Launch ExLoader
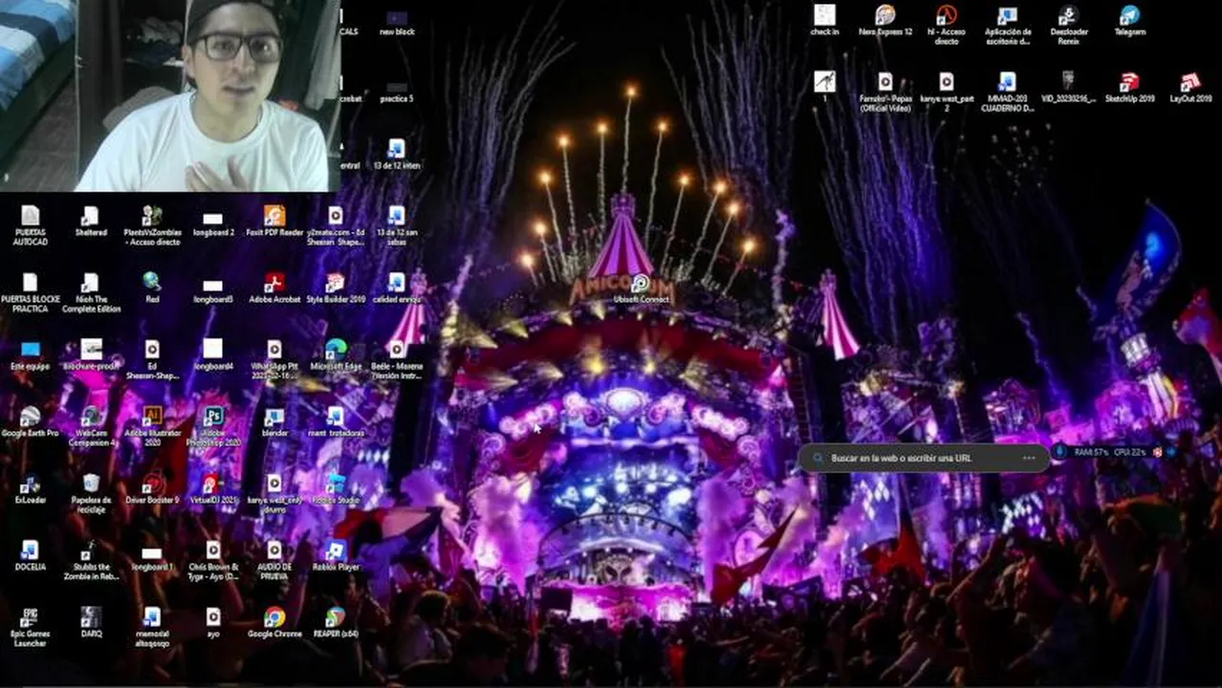 pos(30,488)
